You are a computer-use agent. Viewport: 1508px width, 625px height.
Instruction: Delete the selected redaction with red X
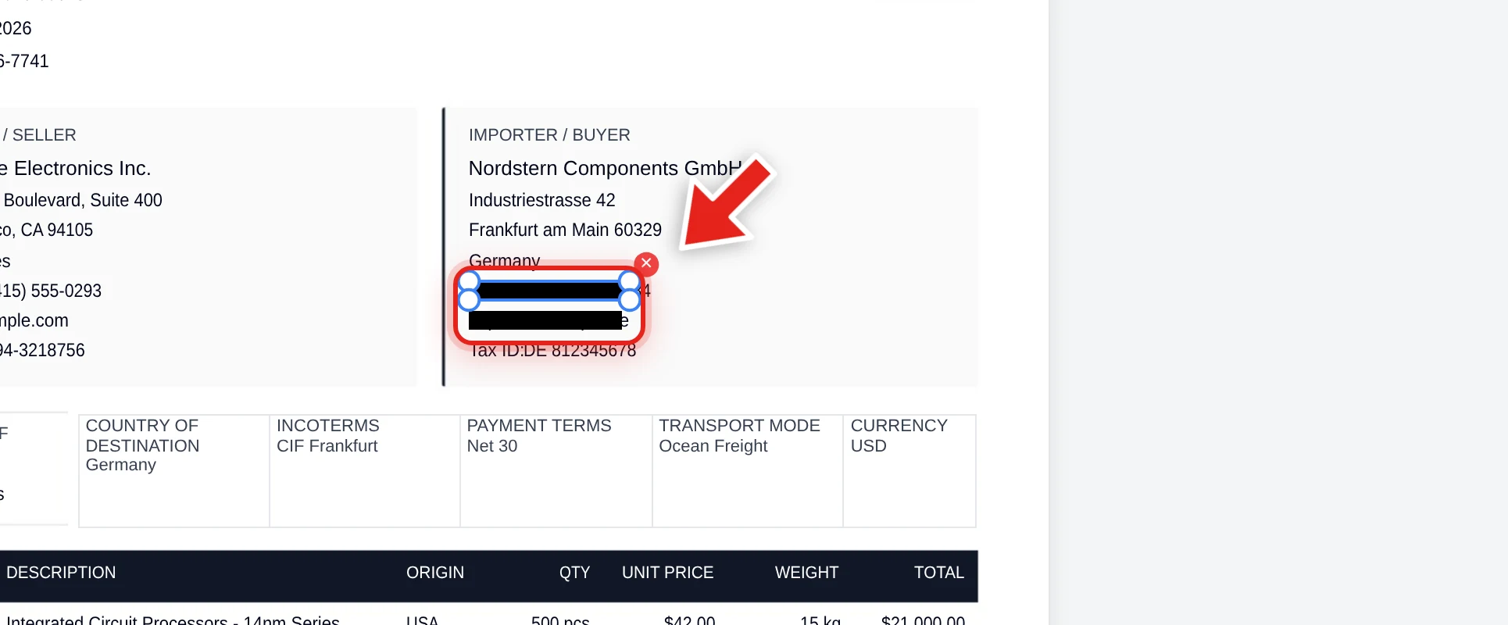[646, 263]
